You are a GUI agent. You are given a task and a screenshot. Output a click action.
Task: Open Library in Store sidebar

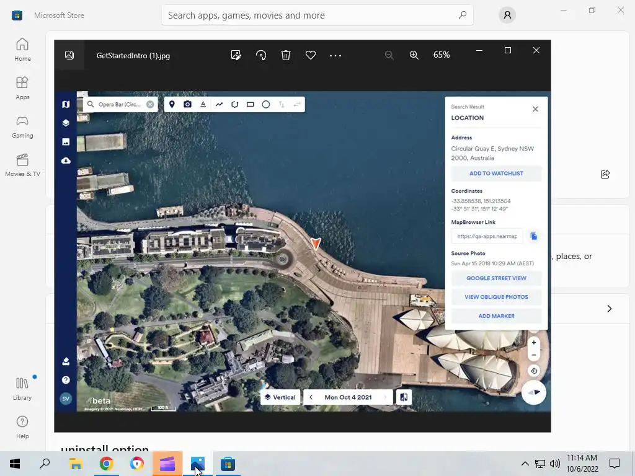tap(22, 389)
